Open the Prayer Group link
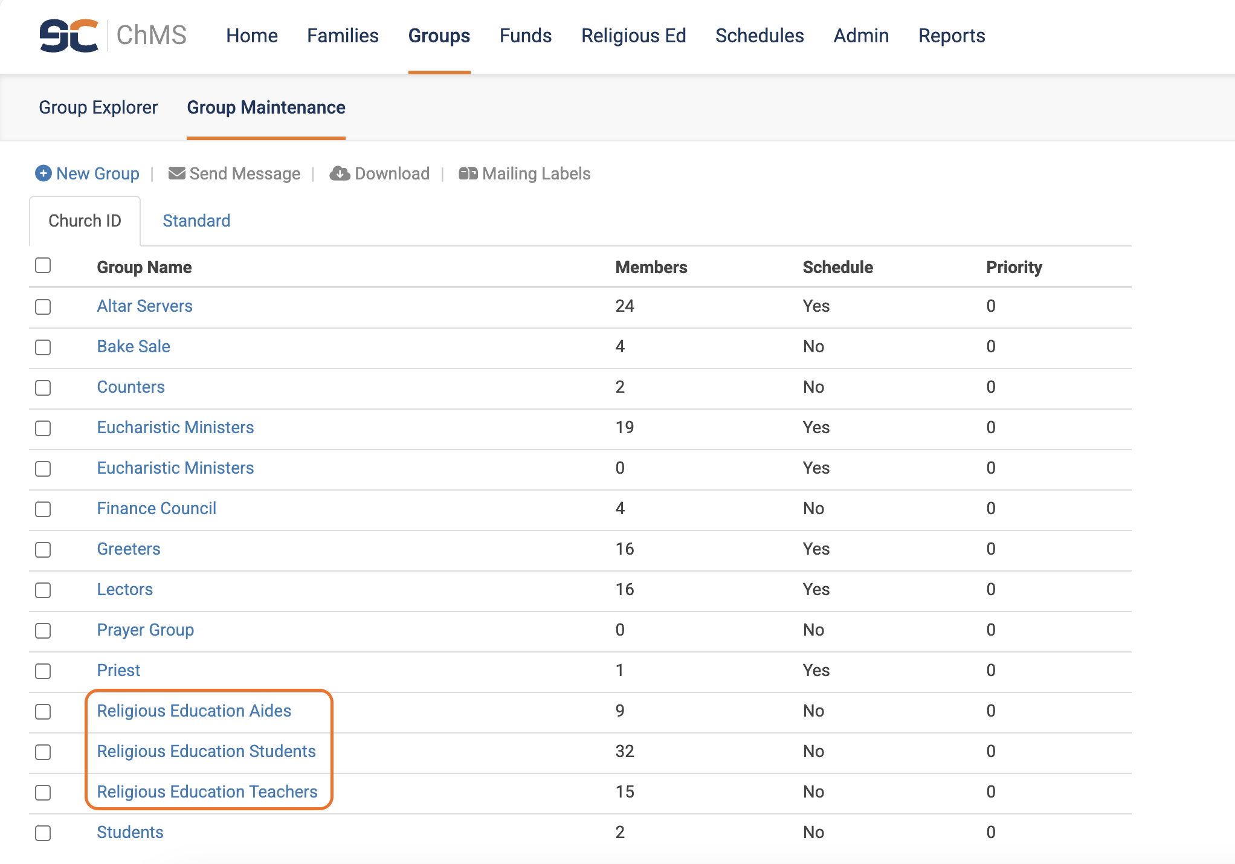Screen dimensions: 1235x864 click(145, 630)
